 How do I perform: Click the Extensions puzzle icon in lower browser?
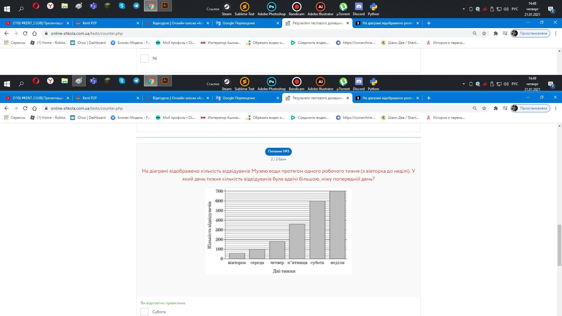coord(496,108)
